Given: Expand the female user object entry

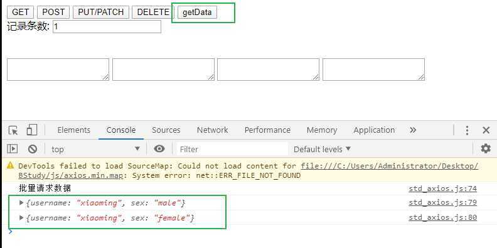Looking at the screenshot, I should coord(21,218).
